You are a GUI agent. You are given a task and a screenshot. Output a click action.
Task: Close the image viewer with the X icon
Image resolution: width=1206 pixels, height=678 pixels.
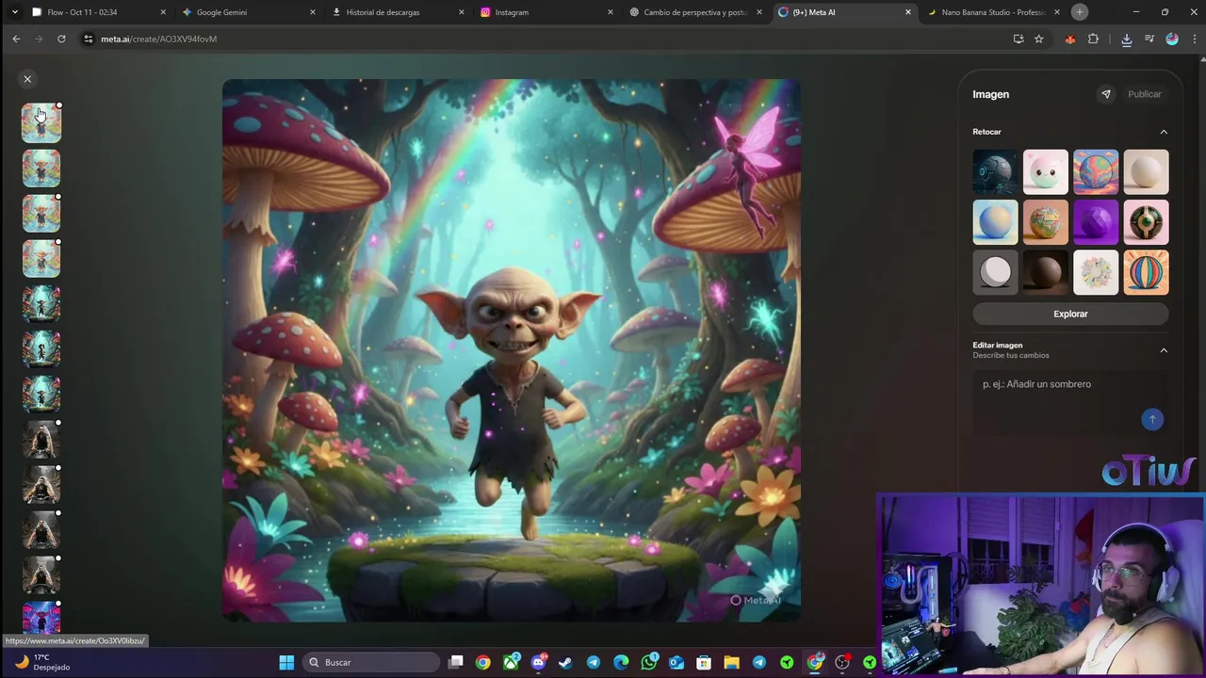[x=27, y=79]
